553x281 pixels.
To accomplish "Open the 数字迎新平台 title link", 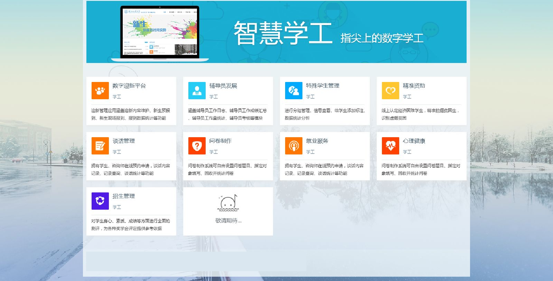I will click(129, 86).
